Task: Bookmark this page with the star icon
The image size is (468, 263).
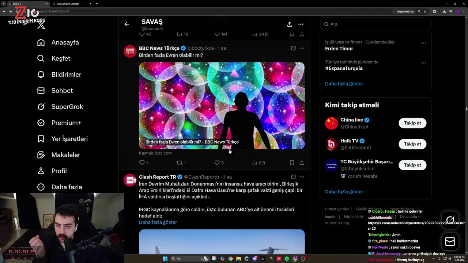Action: tap(425, 11)
